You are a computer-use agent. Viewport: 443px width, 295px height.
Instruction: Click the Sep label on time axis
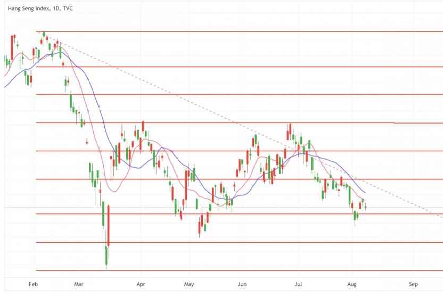coord(412,285)
